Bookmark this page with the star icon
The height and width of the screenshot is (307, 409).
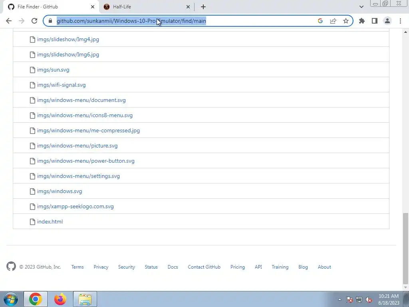pyautogui.click(x=346, y=21)
